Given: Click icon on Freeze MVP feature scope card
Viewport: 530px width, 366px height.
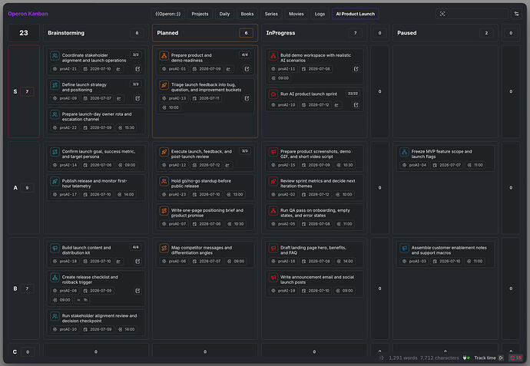Looking at the screenshot, I should pyautogui.click(x=404, y=152).
